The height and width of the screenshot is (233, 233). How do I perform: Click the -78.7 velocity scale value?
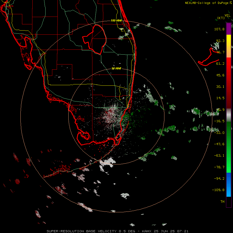pos(219,167)
